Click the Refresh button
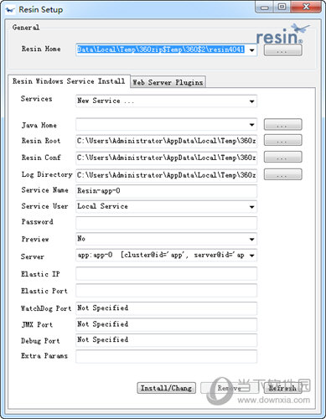Image resolution: width=326 pixels, height=419 pixels. tap(282, 388)
